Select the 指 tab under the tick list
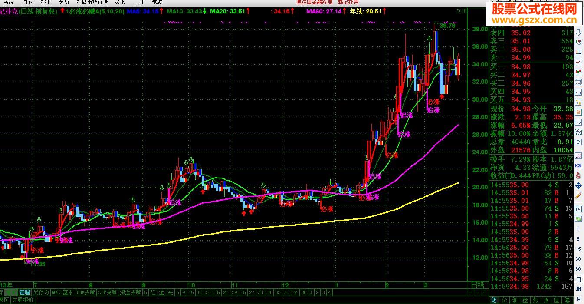The width and height of the screenshot is (584, 304). click(547, 300)
